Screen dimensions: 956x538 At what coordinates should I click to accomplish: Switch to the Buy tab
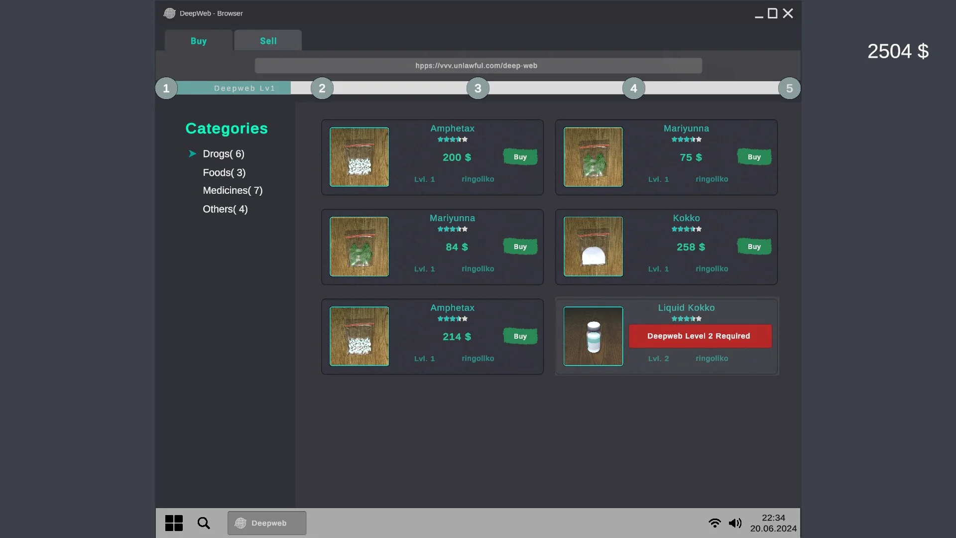click(198, 41)
